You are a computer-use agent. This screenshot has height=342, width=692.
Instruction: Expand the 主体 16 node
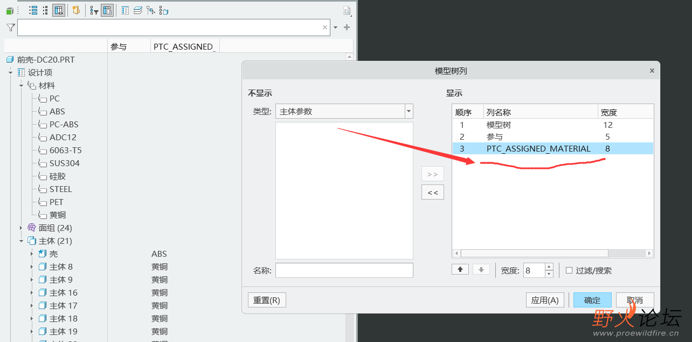[x=32, y=293]
